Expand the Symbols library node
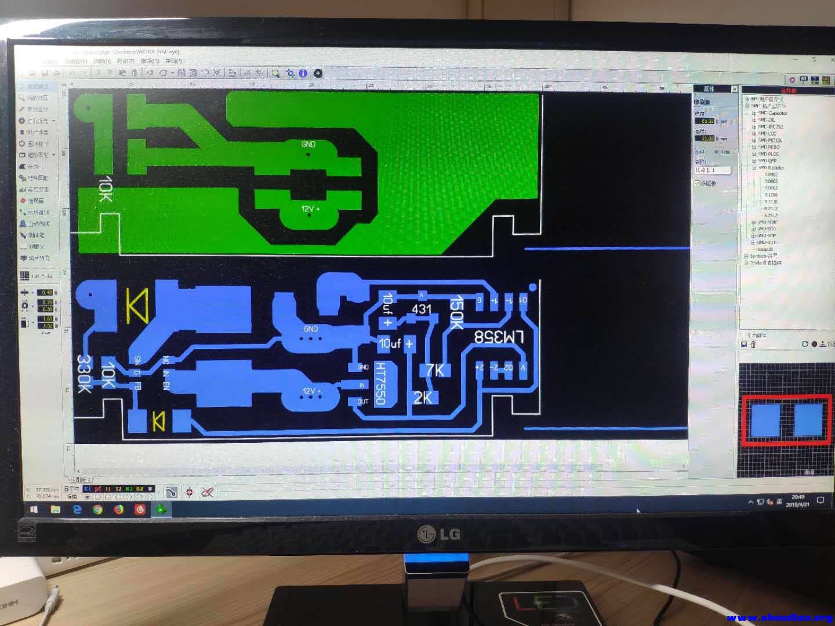 click(747, 256)
